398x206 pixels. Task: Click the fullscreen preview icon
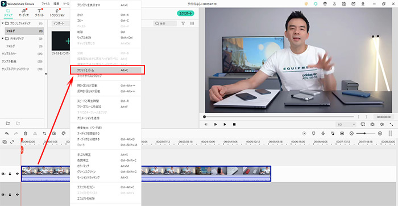click(391, 125)
